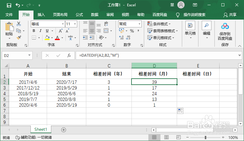The image size is (244, 141).
Task: Open the font size dropdown
Action: coord(75,24)
